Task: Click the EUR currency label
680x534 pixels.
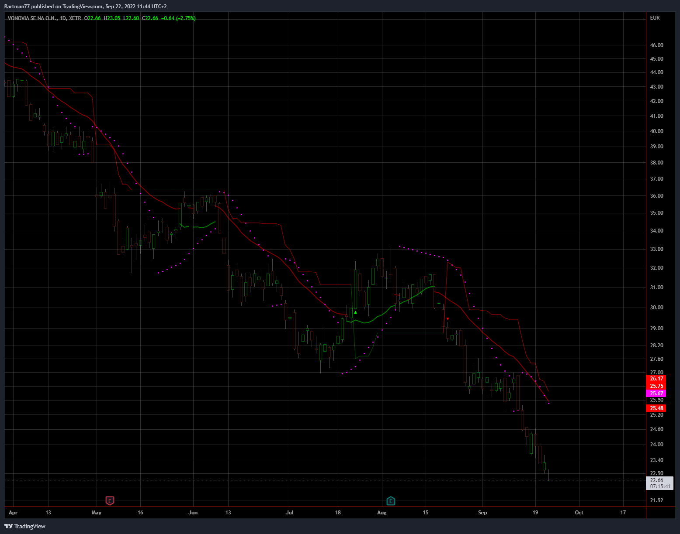Action: coord(655,18)
